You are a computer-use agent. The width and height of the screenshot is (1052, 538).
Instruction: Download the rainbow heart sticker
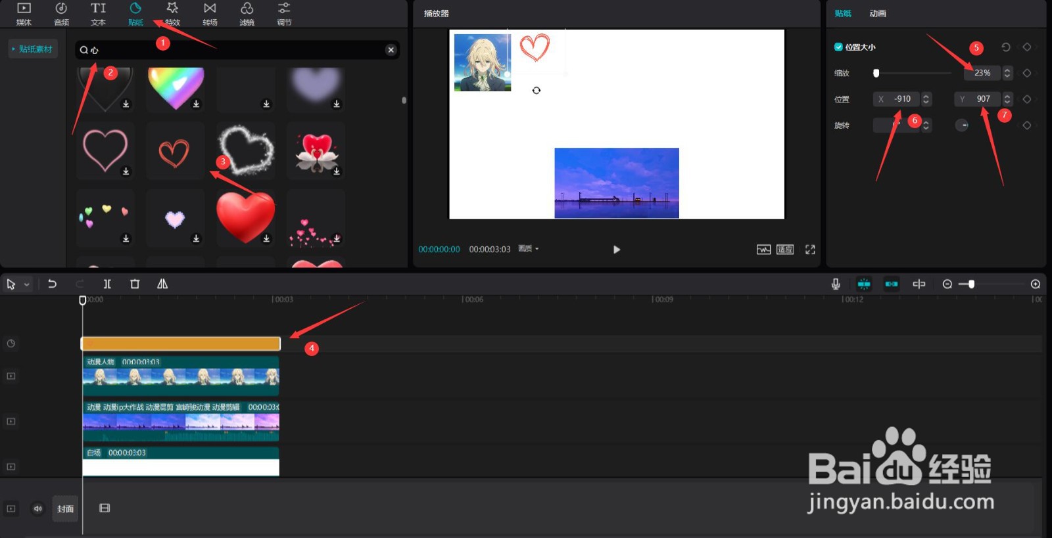[x=196, y=104]
